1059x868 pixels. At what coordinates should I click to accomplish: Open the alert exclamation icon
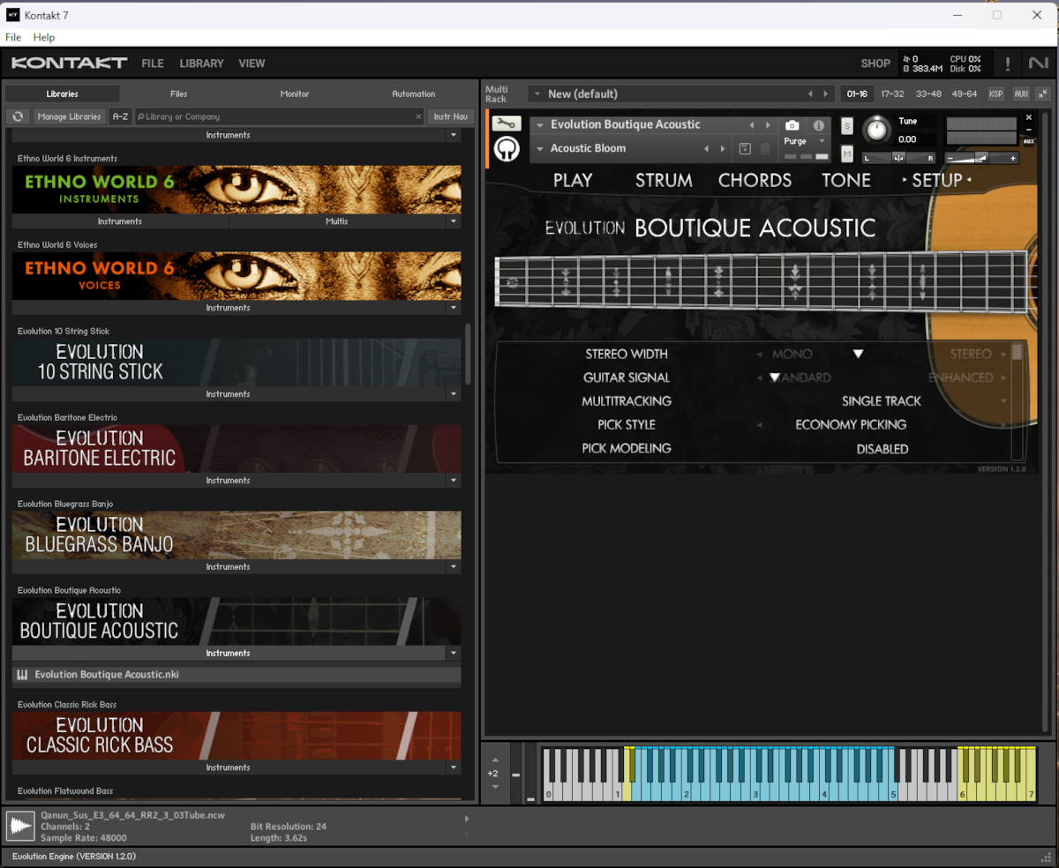[x=1008, y=64]
